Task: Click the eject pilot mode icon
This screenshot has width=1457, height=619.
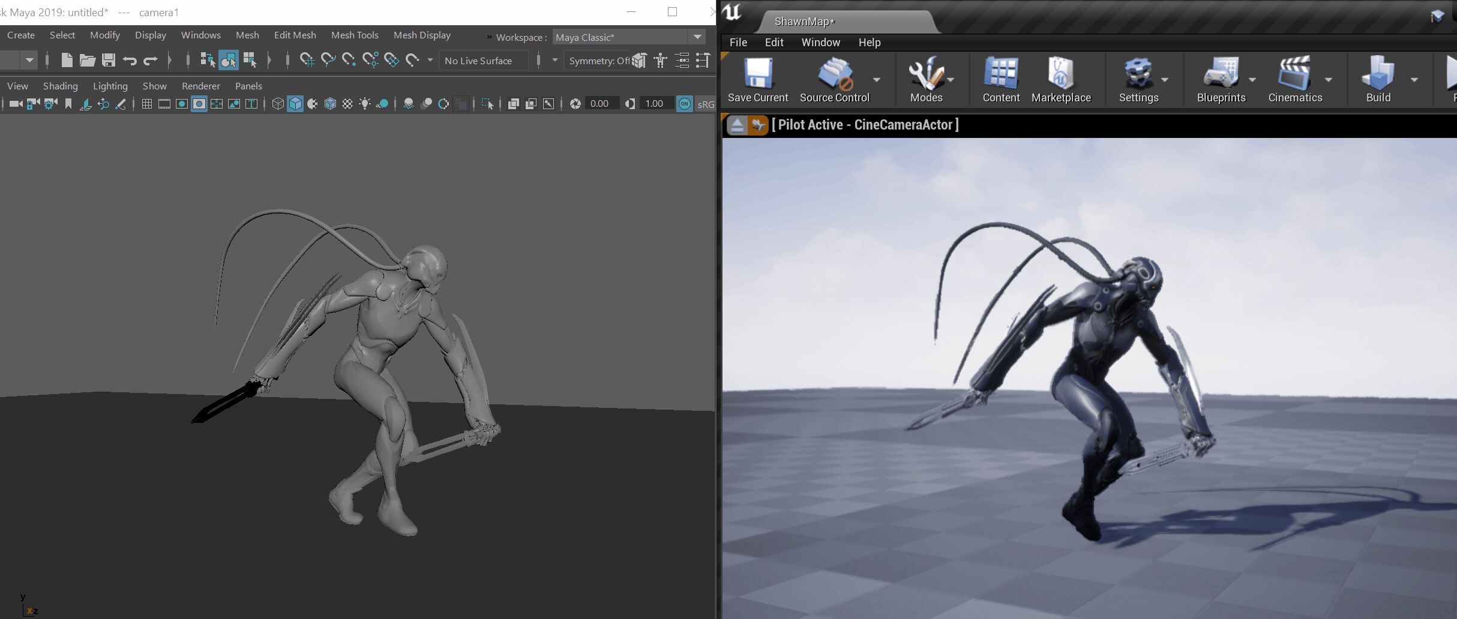Action: coord(737,125)
